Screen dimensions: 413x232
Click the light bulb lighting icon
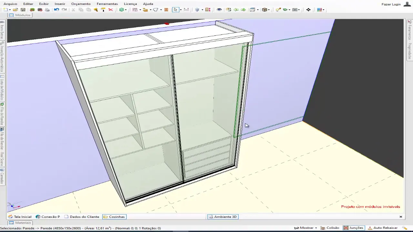(x=278, y=10)
